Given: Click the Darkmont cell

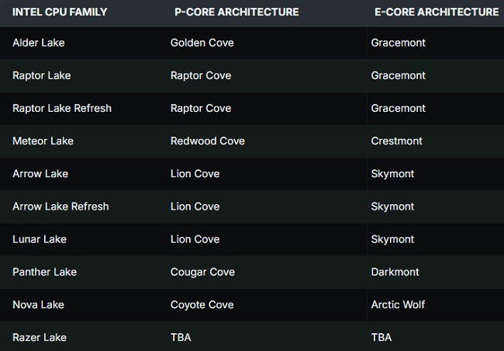Looking at the screenshot, I should [395, 272].
